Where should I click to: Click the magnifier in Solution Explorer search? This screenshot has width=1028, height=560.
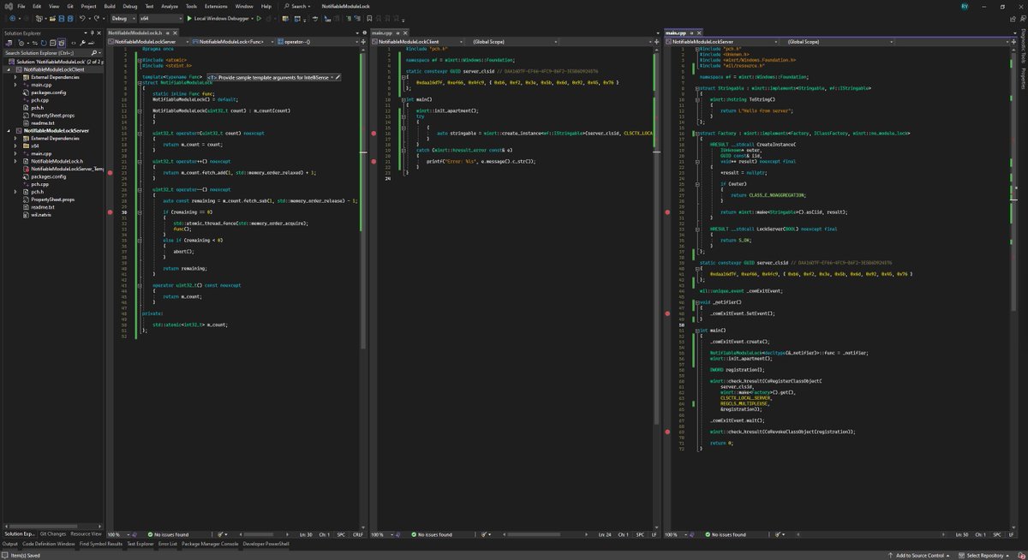pos(93,53)
